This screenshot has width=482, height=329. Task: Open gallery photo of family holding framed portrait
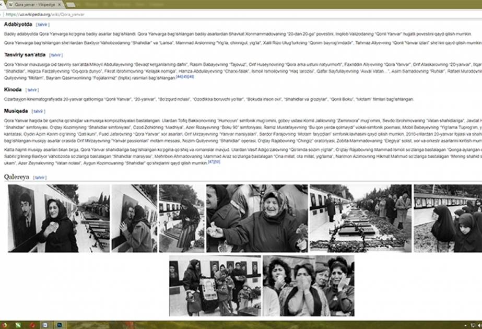coord(215,286)
